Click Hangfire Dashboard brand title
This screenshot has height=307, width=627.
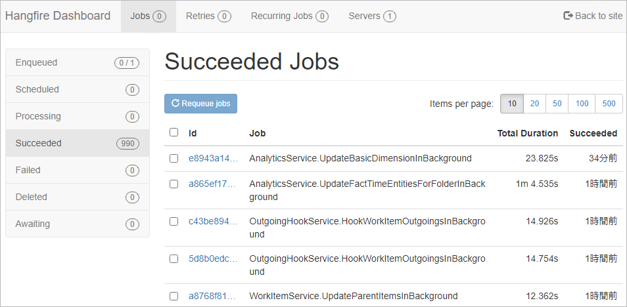[x=58, y=16]
